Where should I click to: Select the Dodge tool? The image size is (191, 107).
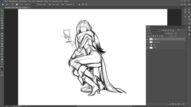(2, 46)
